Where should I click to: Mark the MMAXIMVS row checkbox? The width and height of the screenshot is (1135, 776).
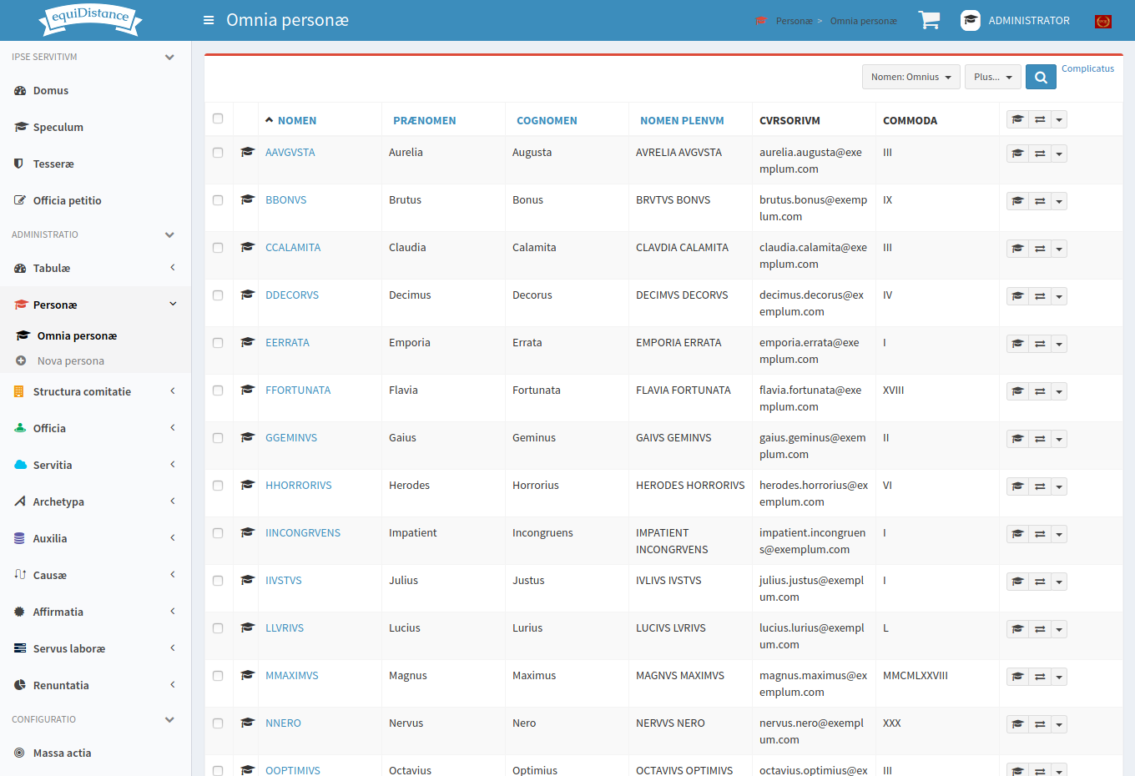[x=218, y=676]
